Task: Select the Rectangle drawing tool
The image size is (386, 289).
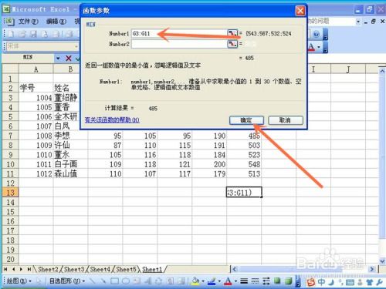Action: tap(114, 281)
